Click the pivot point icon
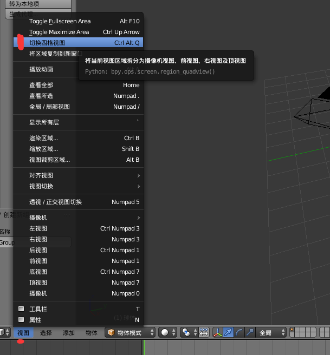The width and height of the screenshot is (330, 355). tap(186, 332)
